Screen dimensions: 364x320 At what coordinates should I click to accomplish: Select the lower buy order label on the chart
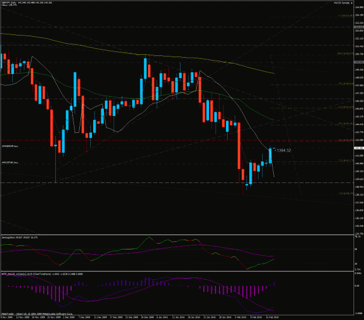(x=10, y=163)
